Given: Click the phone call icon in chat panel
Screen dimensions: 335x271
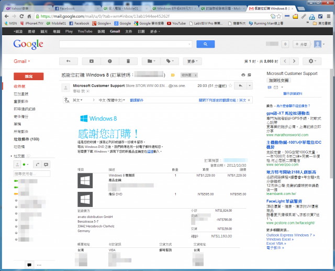Looking at the screenshot, I should 37,165.
